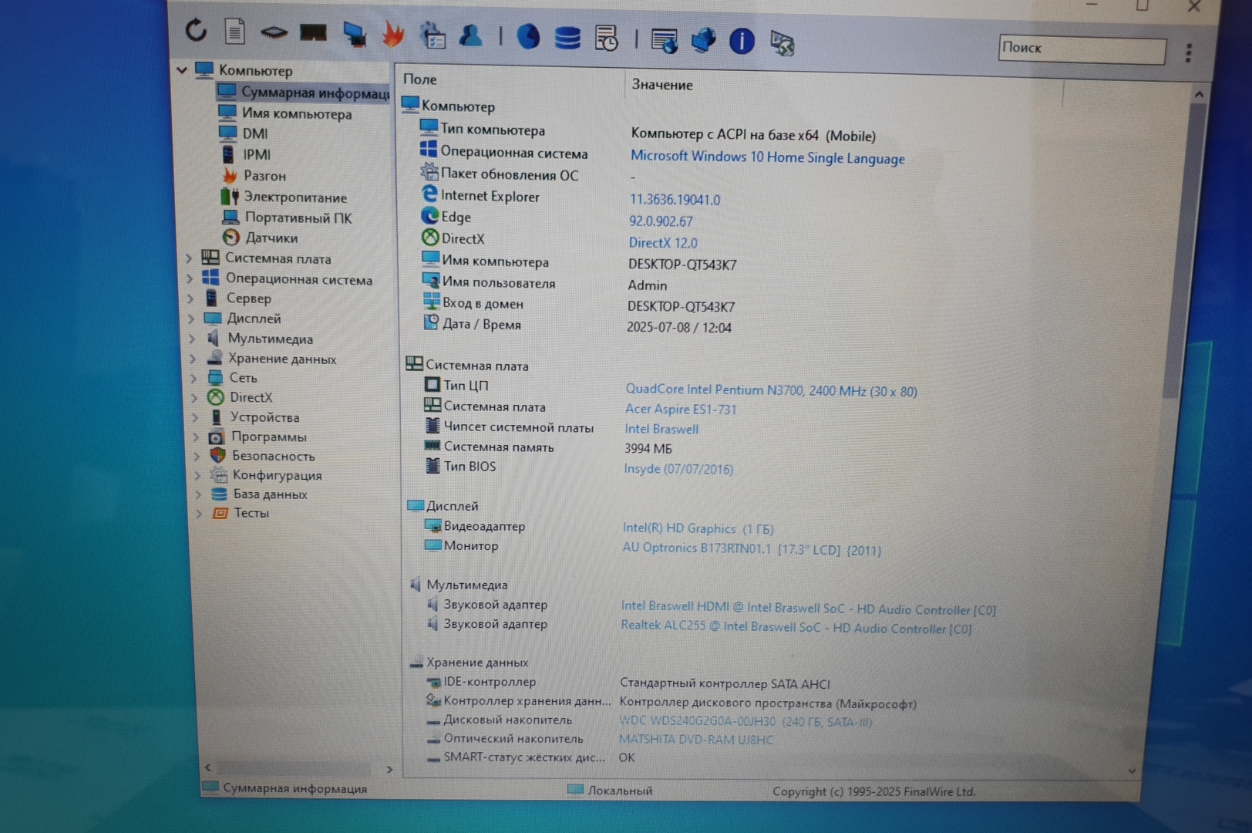Click the blue user silhouette toolbar icon

coord(470,35)
